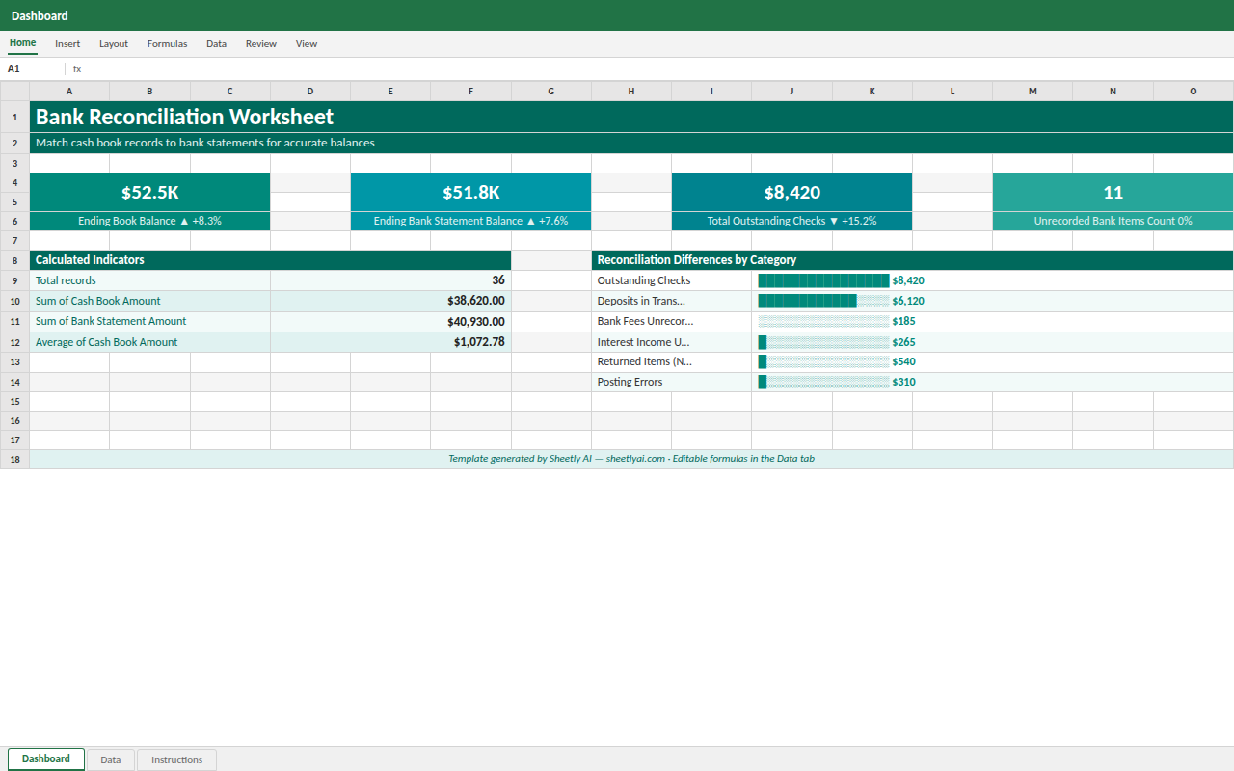Click the Outstanding Checks category label

tap(672, 280)
